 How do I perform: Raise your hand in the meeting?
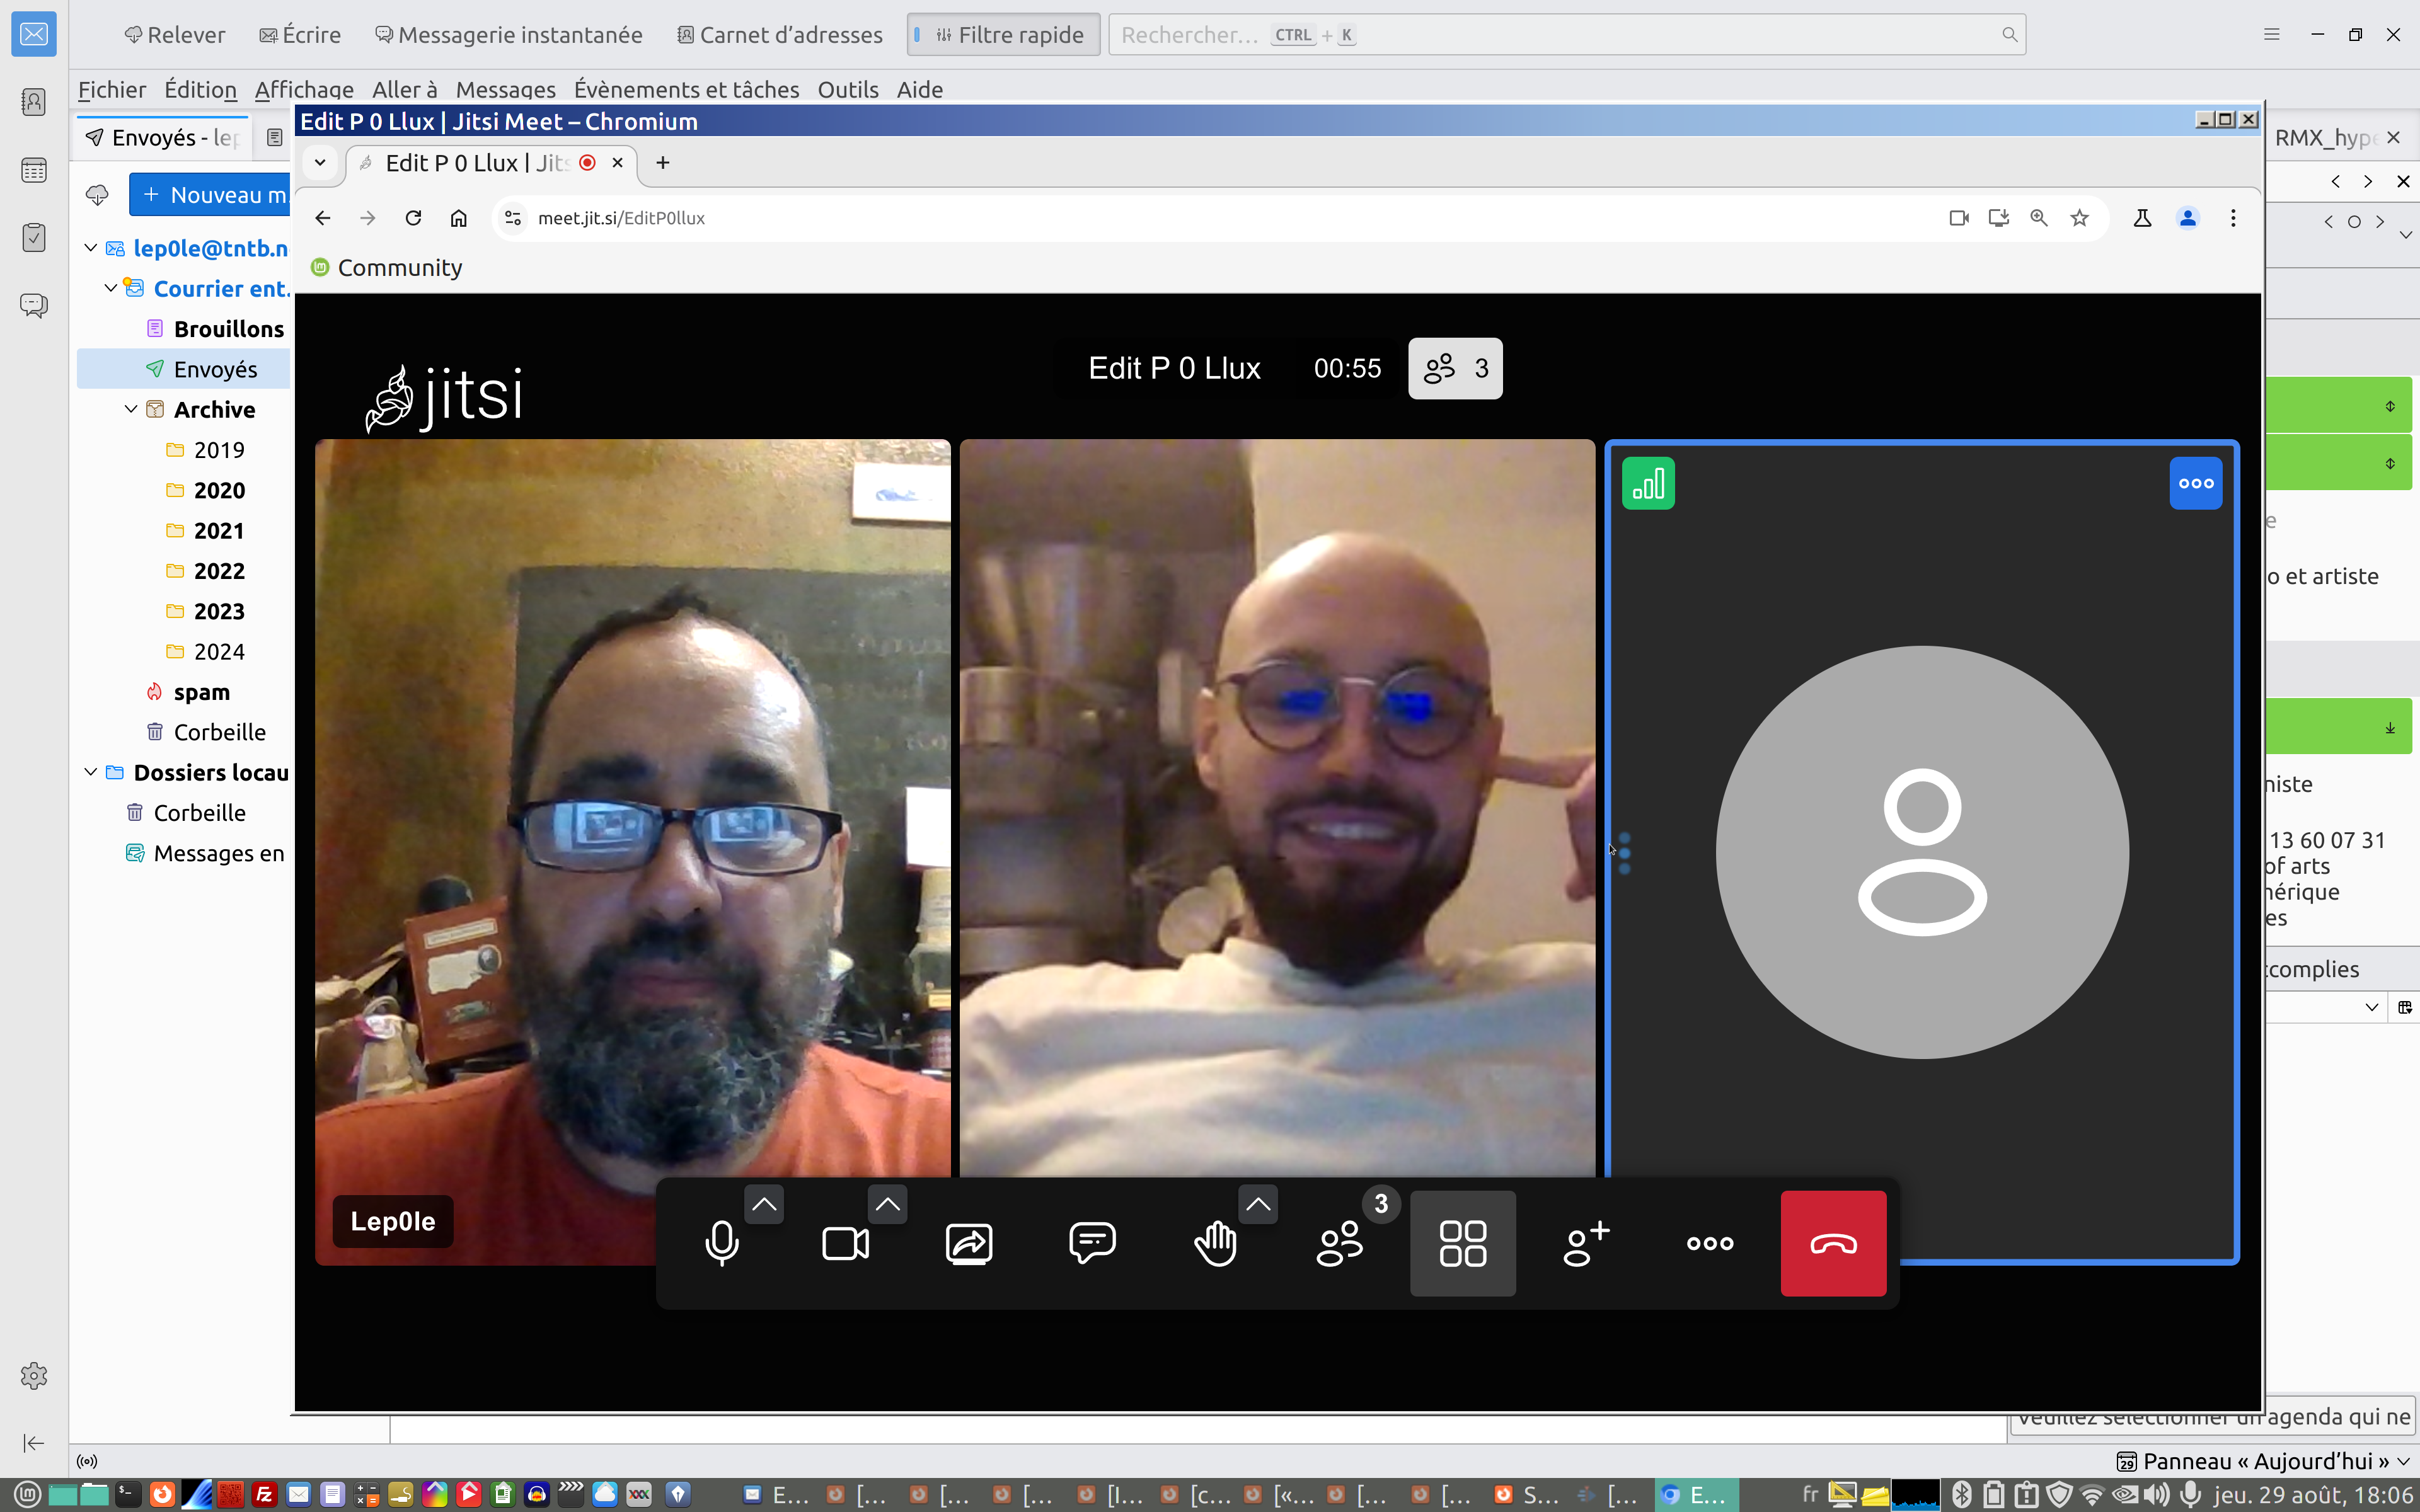click(x=1215, y=1243)
